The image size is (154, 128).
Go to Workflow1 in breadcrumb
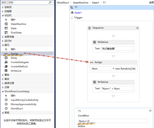coord(63,3)
